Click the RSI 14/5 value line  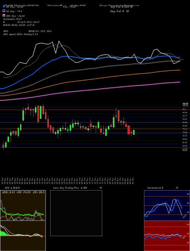tap(21, 22)
